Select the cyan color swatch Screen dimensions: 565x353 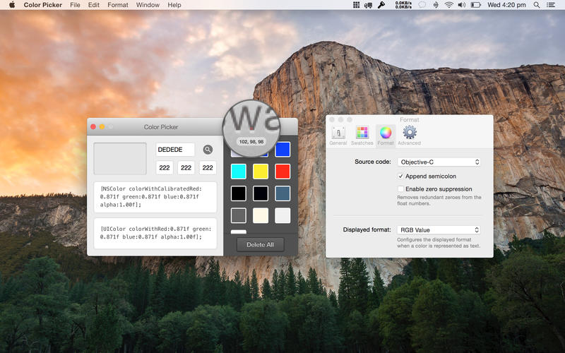click(239, 172)
